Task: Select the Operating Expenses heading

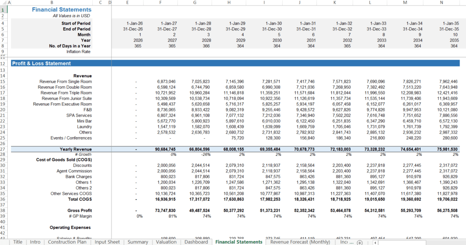Action: (70, 227)
